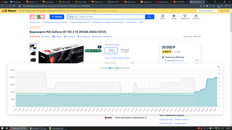
Task: Toggle the Цена без скидки legend series
Action: tap(123, 68)
